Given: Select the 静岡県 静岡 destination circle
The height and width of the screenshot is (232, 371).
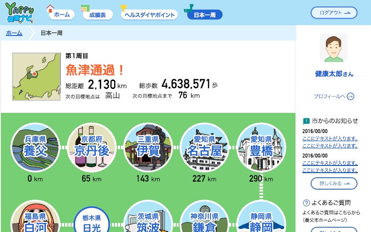Looking at the screenshot, I should pos(261,216).
